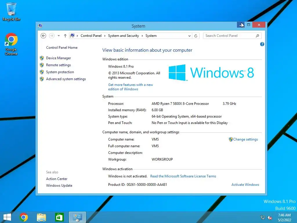Image resolution: width=297 pixels, height=223 pixels.
Task: Click the computer icon in the address bar
Action: [x=72, y=35]
